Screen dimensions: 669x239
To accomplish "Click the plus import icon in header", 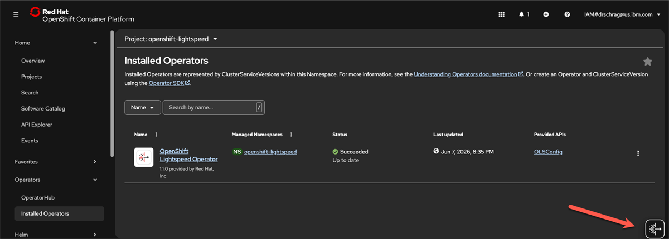I will [546, 14].
